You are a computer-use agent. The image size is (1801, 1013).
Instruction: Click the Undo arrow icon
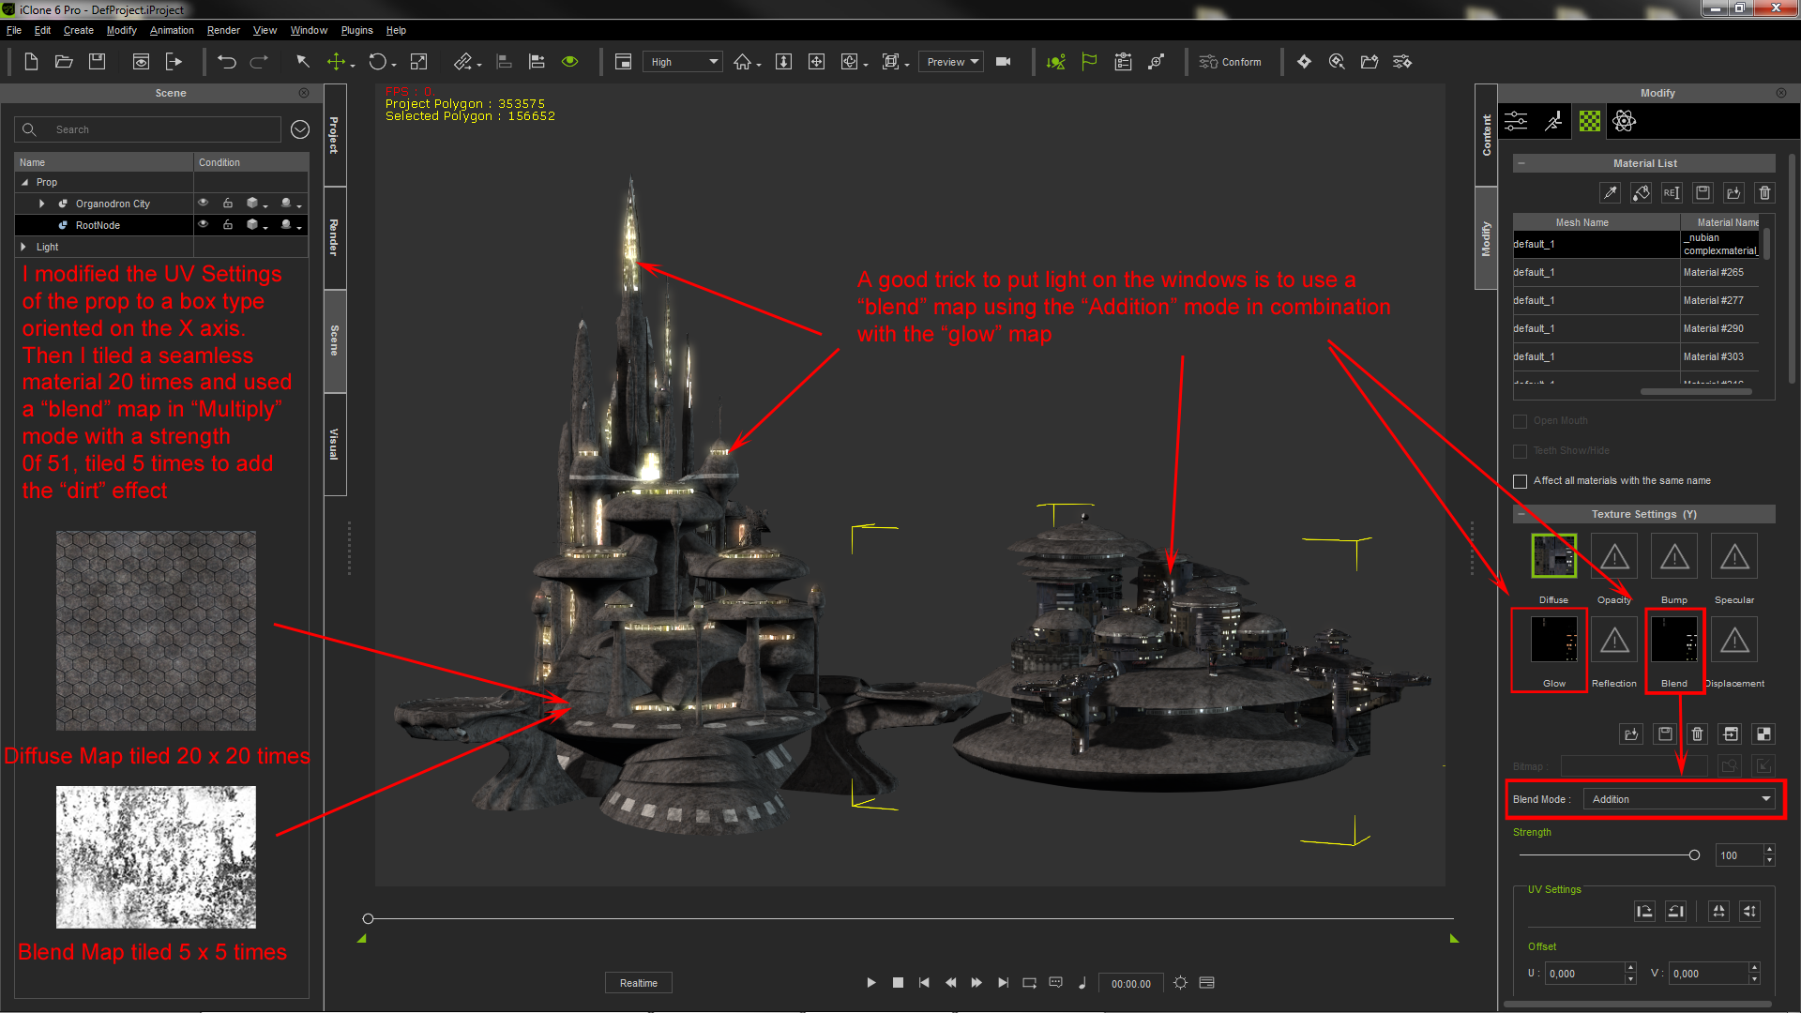[x=226, y=62]
